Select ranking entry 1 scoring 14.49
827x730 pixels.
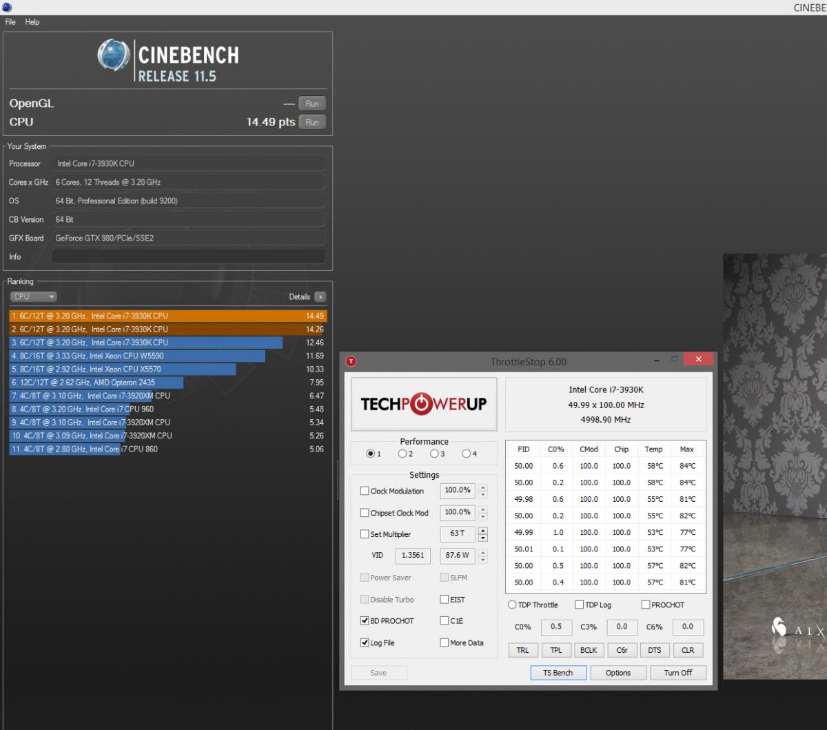pos(167,316)
